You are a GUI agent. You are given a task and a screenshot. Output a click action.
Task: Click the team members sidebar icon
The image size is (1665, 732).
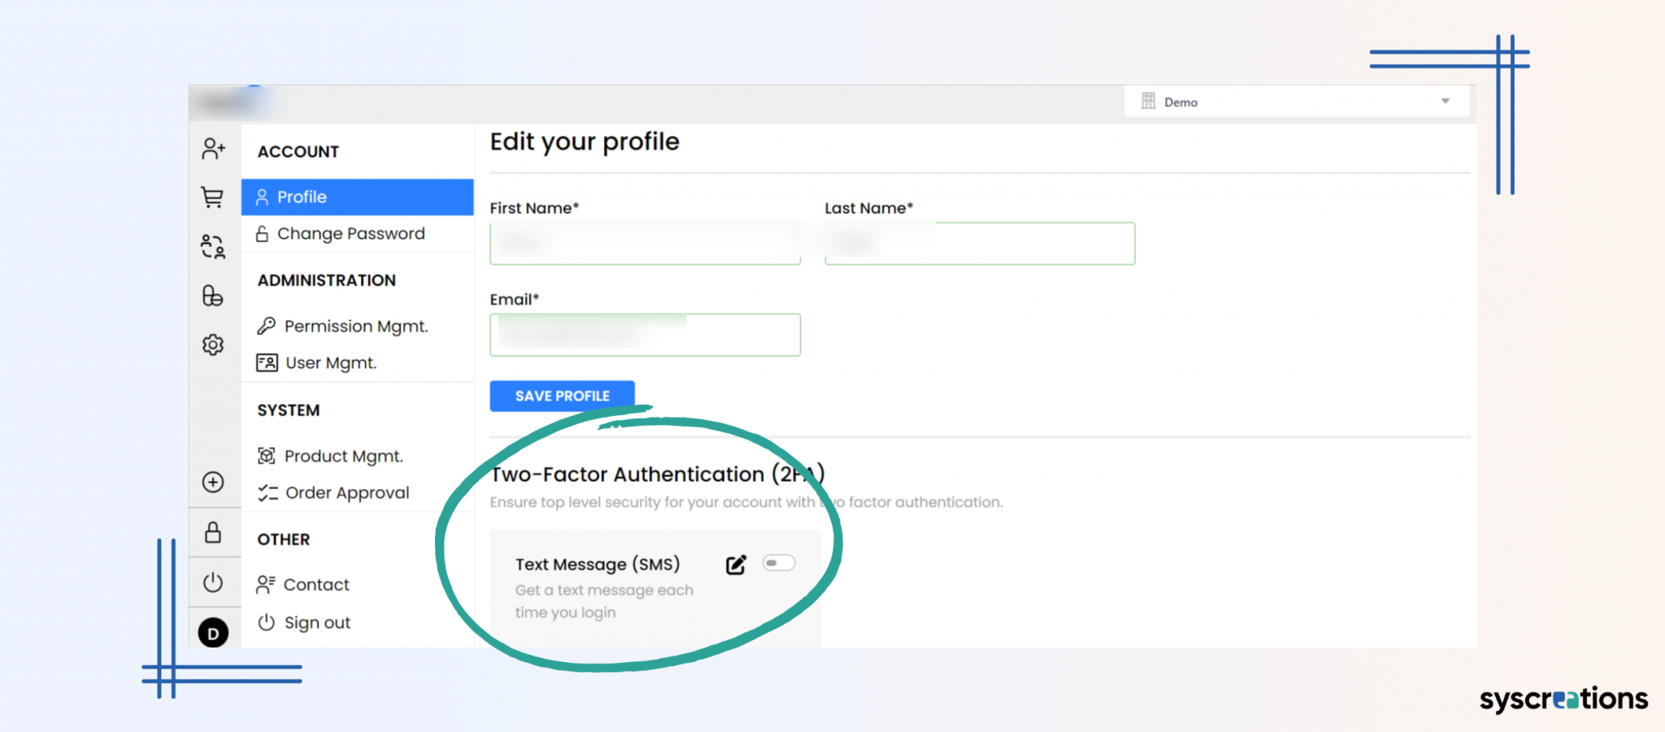pos(214,246)
